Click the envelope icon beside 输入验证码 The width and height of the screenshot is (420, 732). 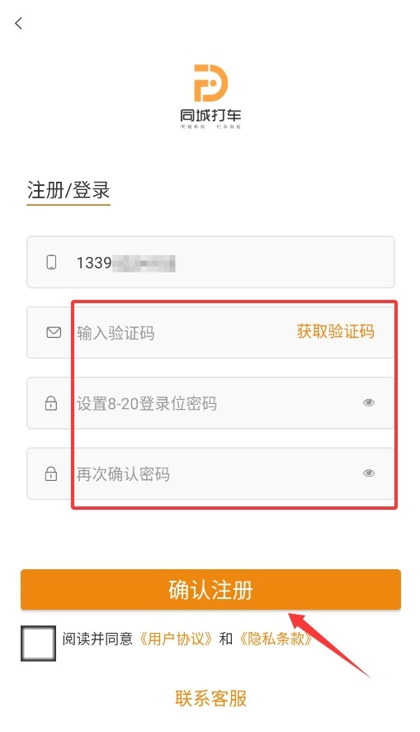(54, 332)
